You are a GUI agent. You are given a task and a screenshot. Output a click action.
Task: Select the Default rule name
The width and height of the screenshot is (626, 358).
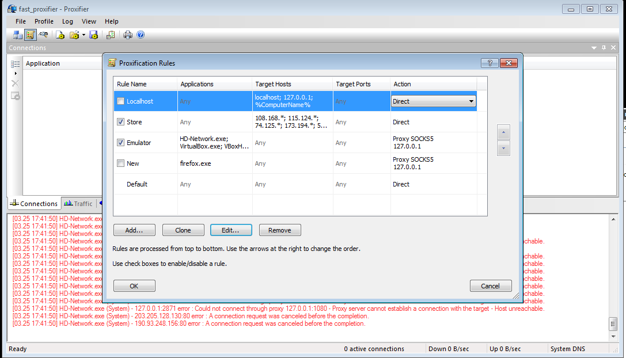click(x=137, y=184)
